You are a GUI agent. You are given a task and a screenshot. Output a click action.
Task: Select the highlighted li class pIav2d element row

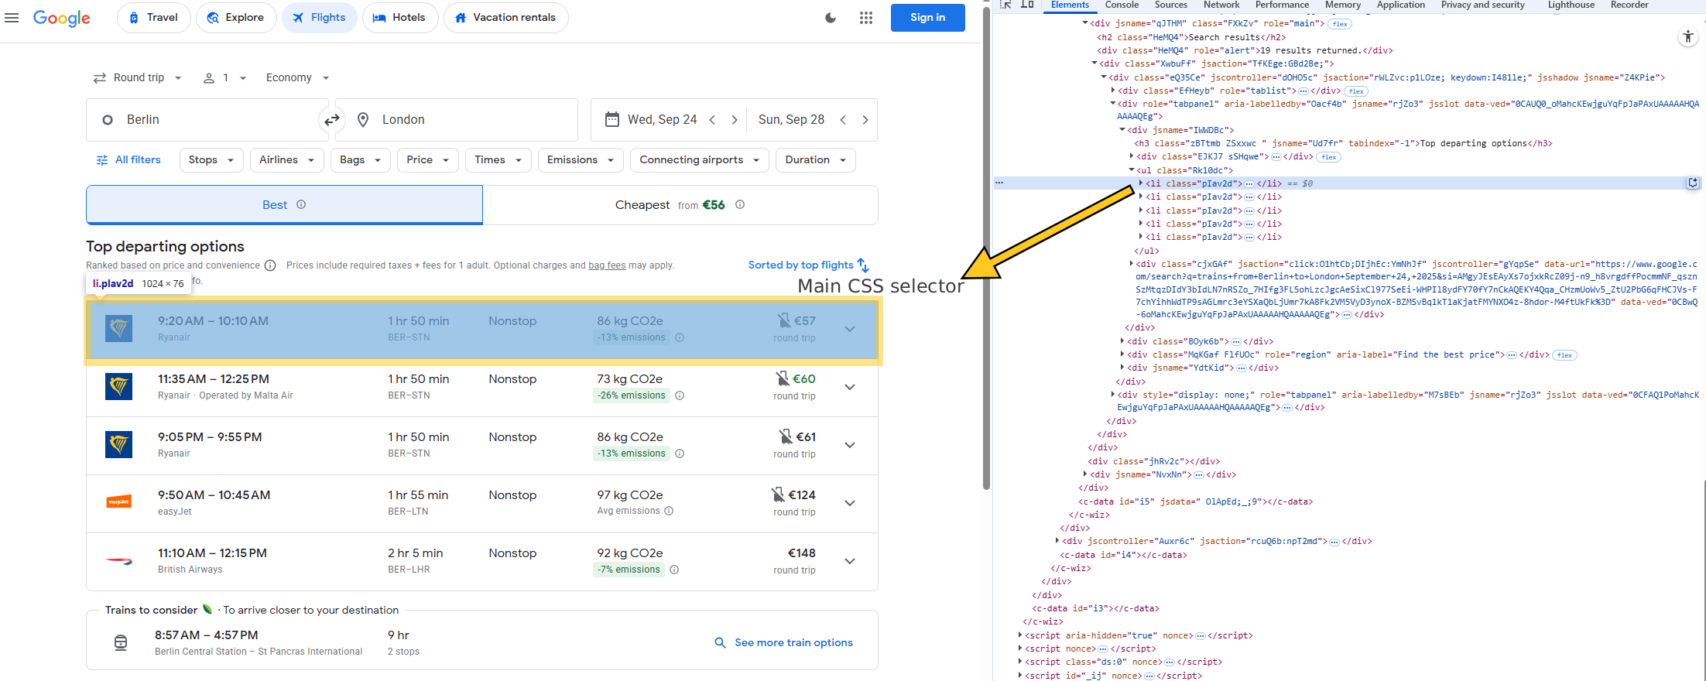(x=1347, y=183)
